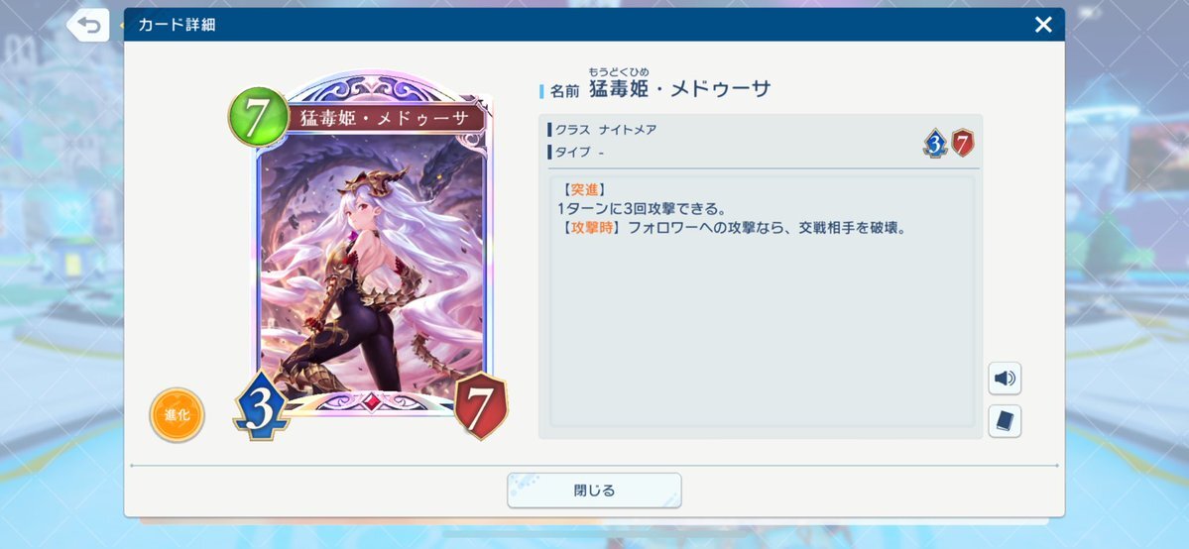Click the 攻撃時 keyword link
The image size is (1189, 549).
(x=591, y=228)
